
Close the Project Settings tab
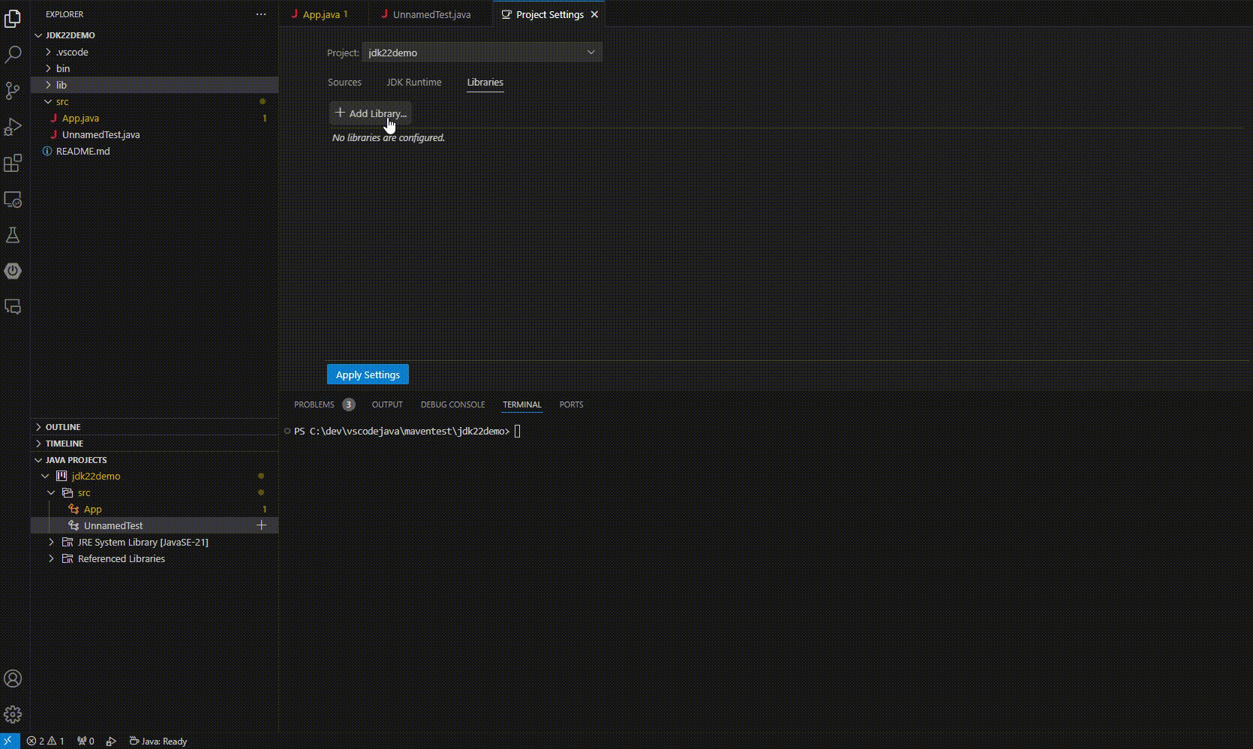point(594,15)
